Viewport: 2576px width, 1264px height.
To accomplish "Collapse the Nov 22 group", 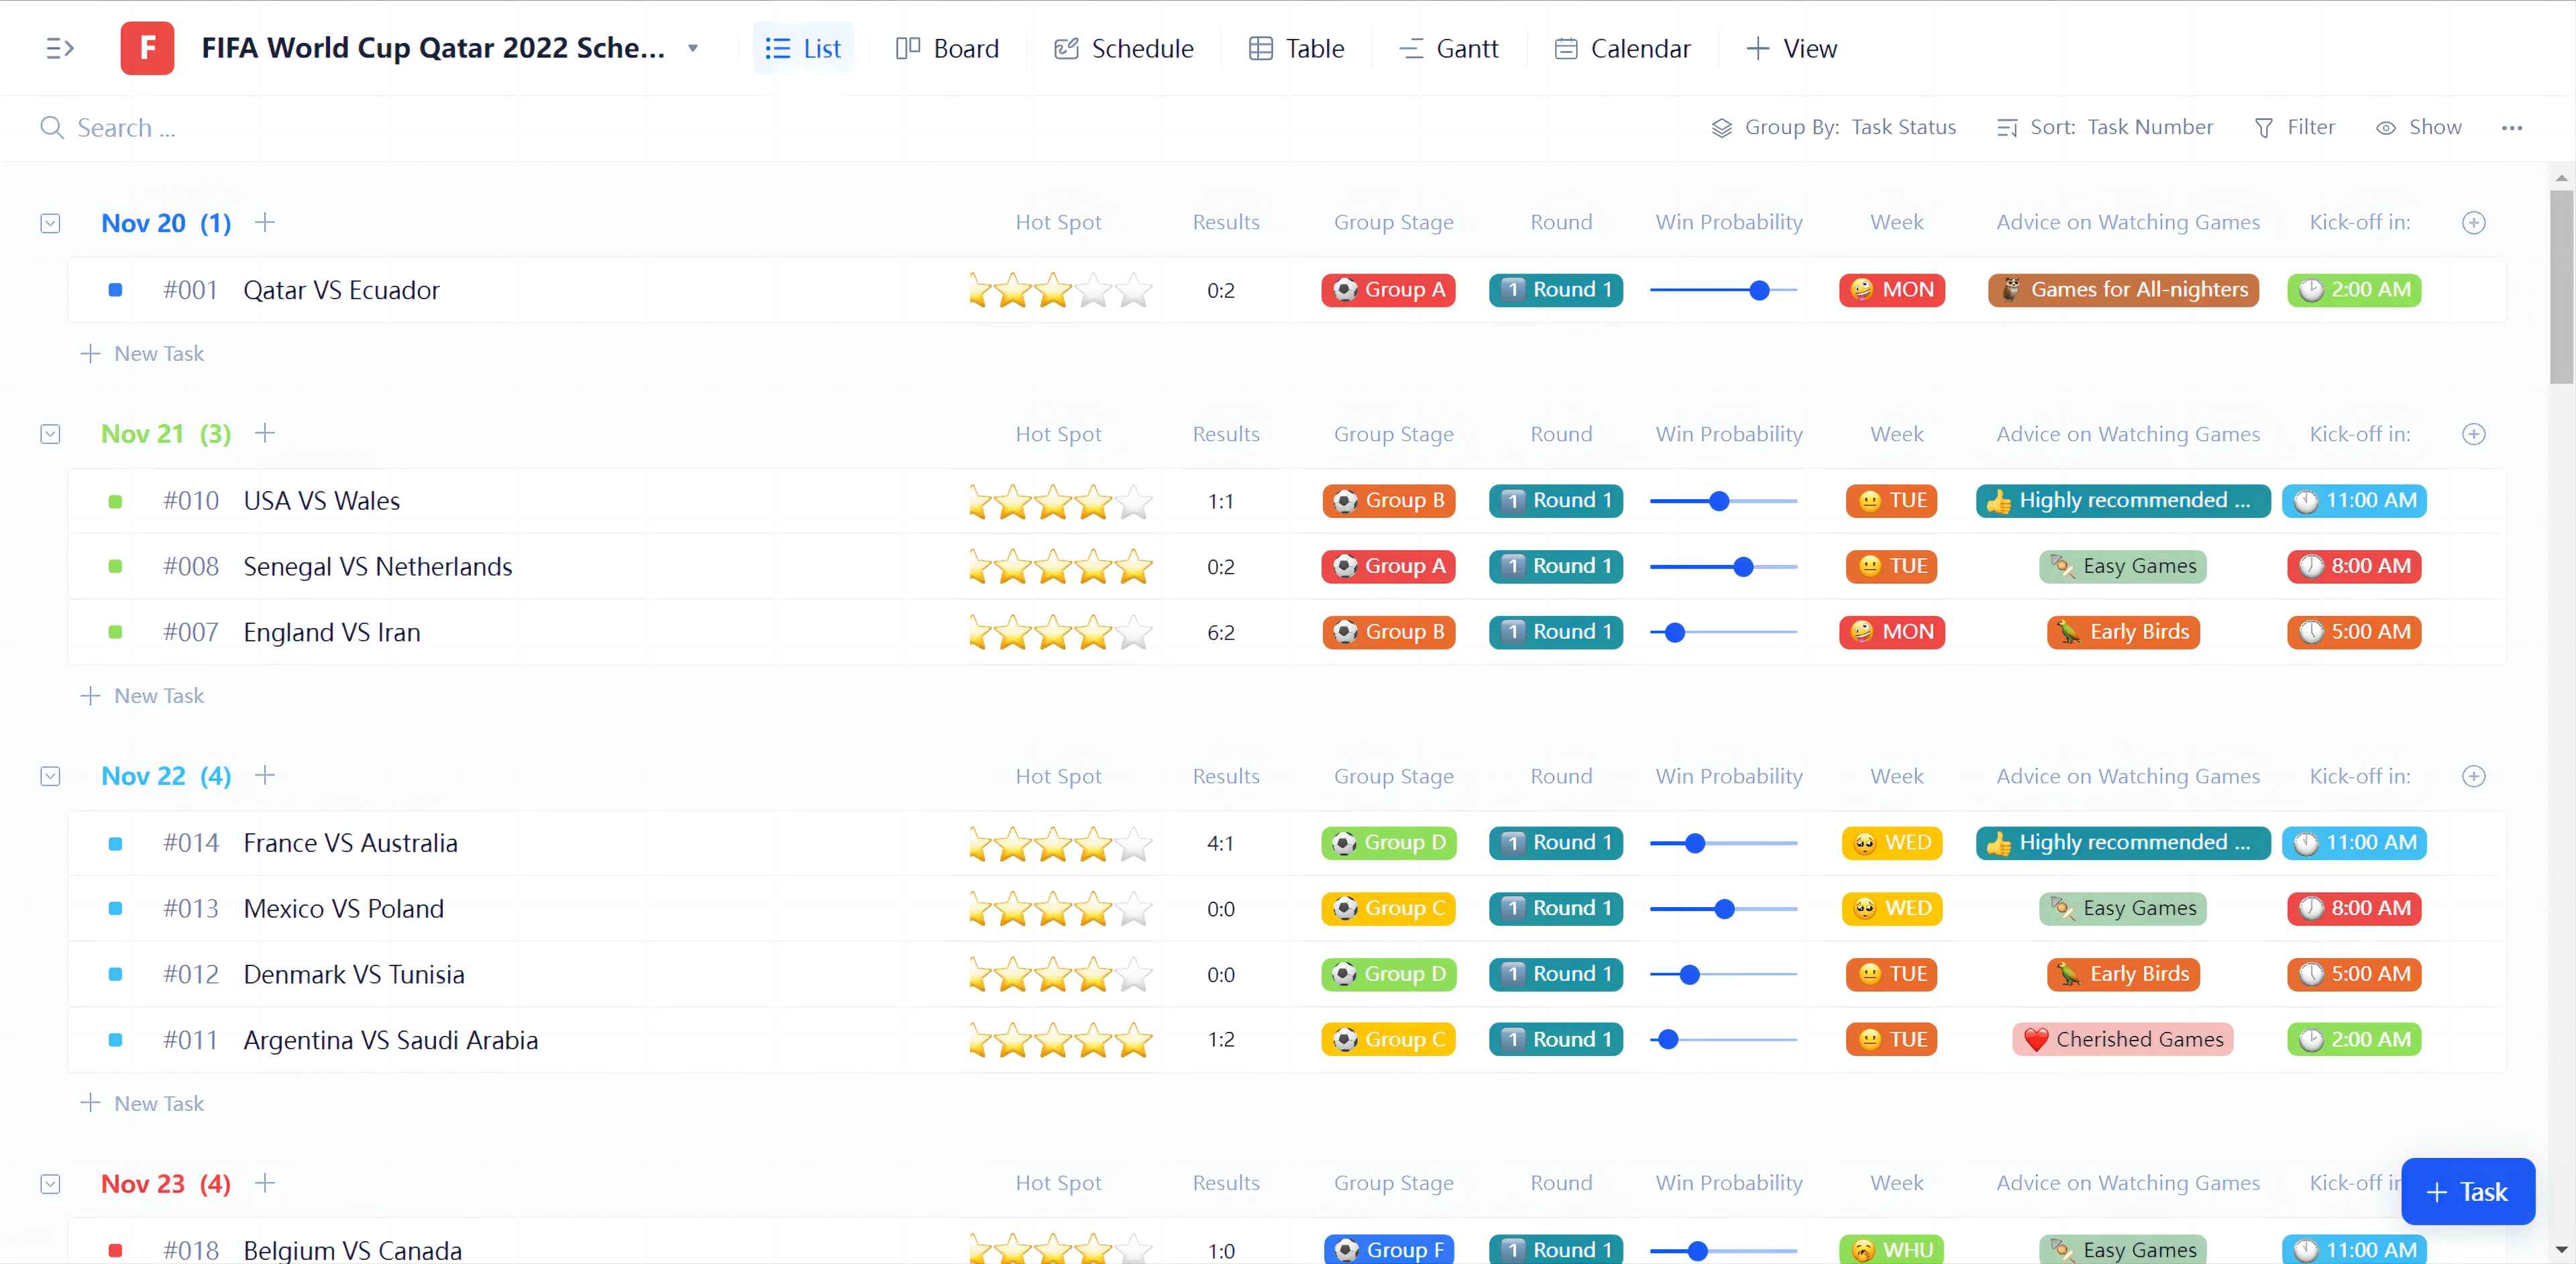I will [x=50, y=776].
